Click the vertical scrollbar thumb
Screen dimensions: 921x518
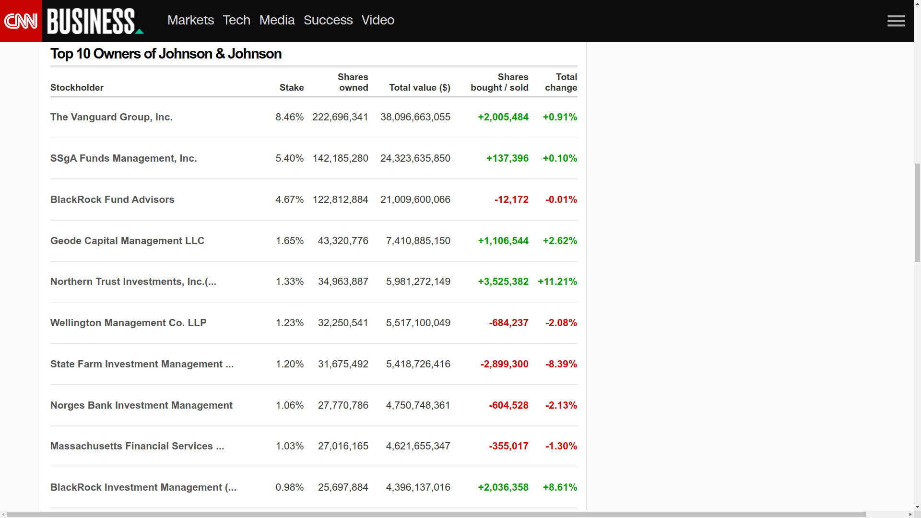917,212
